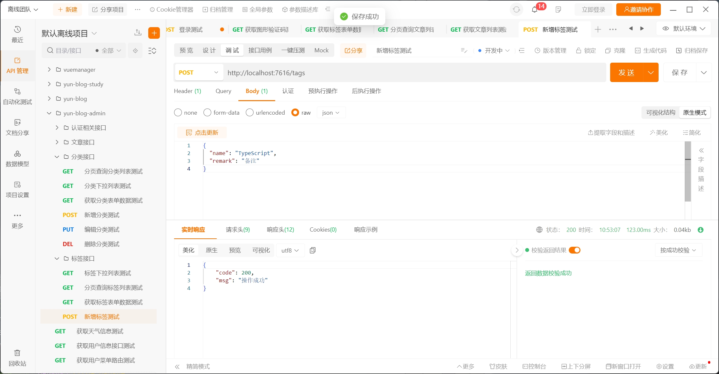Open the Query parameters tab
The width and height of the screenshot is (719, 374).
coord(223,91)
